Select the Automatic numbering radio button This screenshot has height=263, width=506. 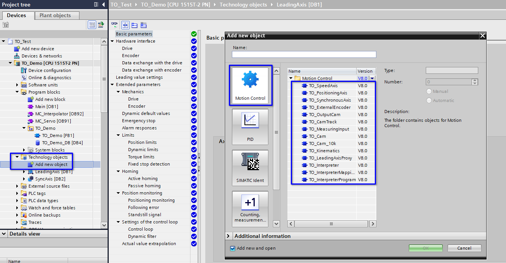[x=429, y=100]
